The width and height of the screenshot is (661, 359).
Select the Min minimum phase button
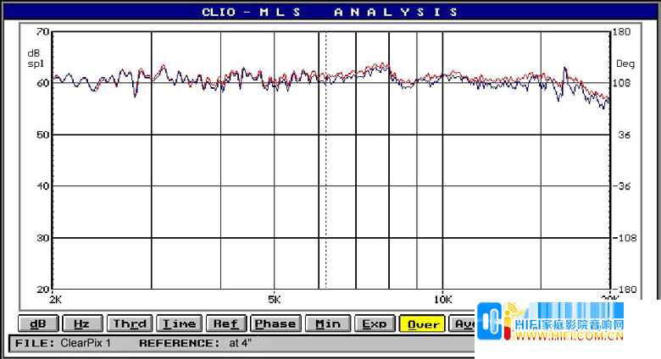[x=328, y=323]
